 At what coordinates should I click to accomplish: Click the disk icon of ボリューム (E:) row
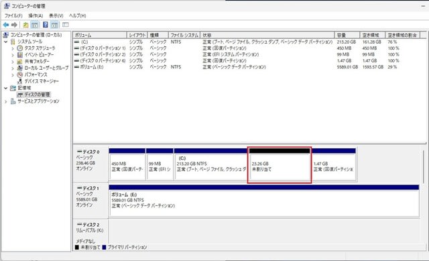(x=76, y=67)
